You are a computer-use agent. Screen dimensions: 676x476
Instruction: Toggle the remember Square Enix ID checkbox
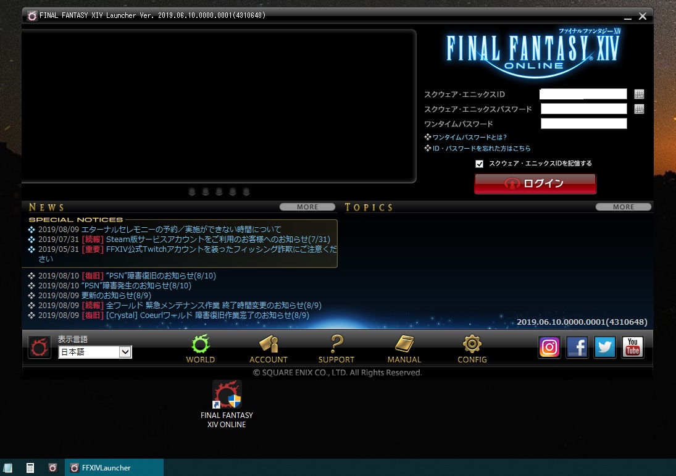[x=480, y=164]
